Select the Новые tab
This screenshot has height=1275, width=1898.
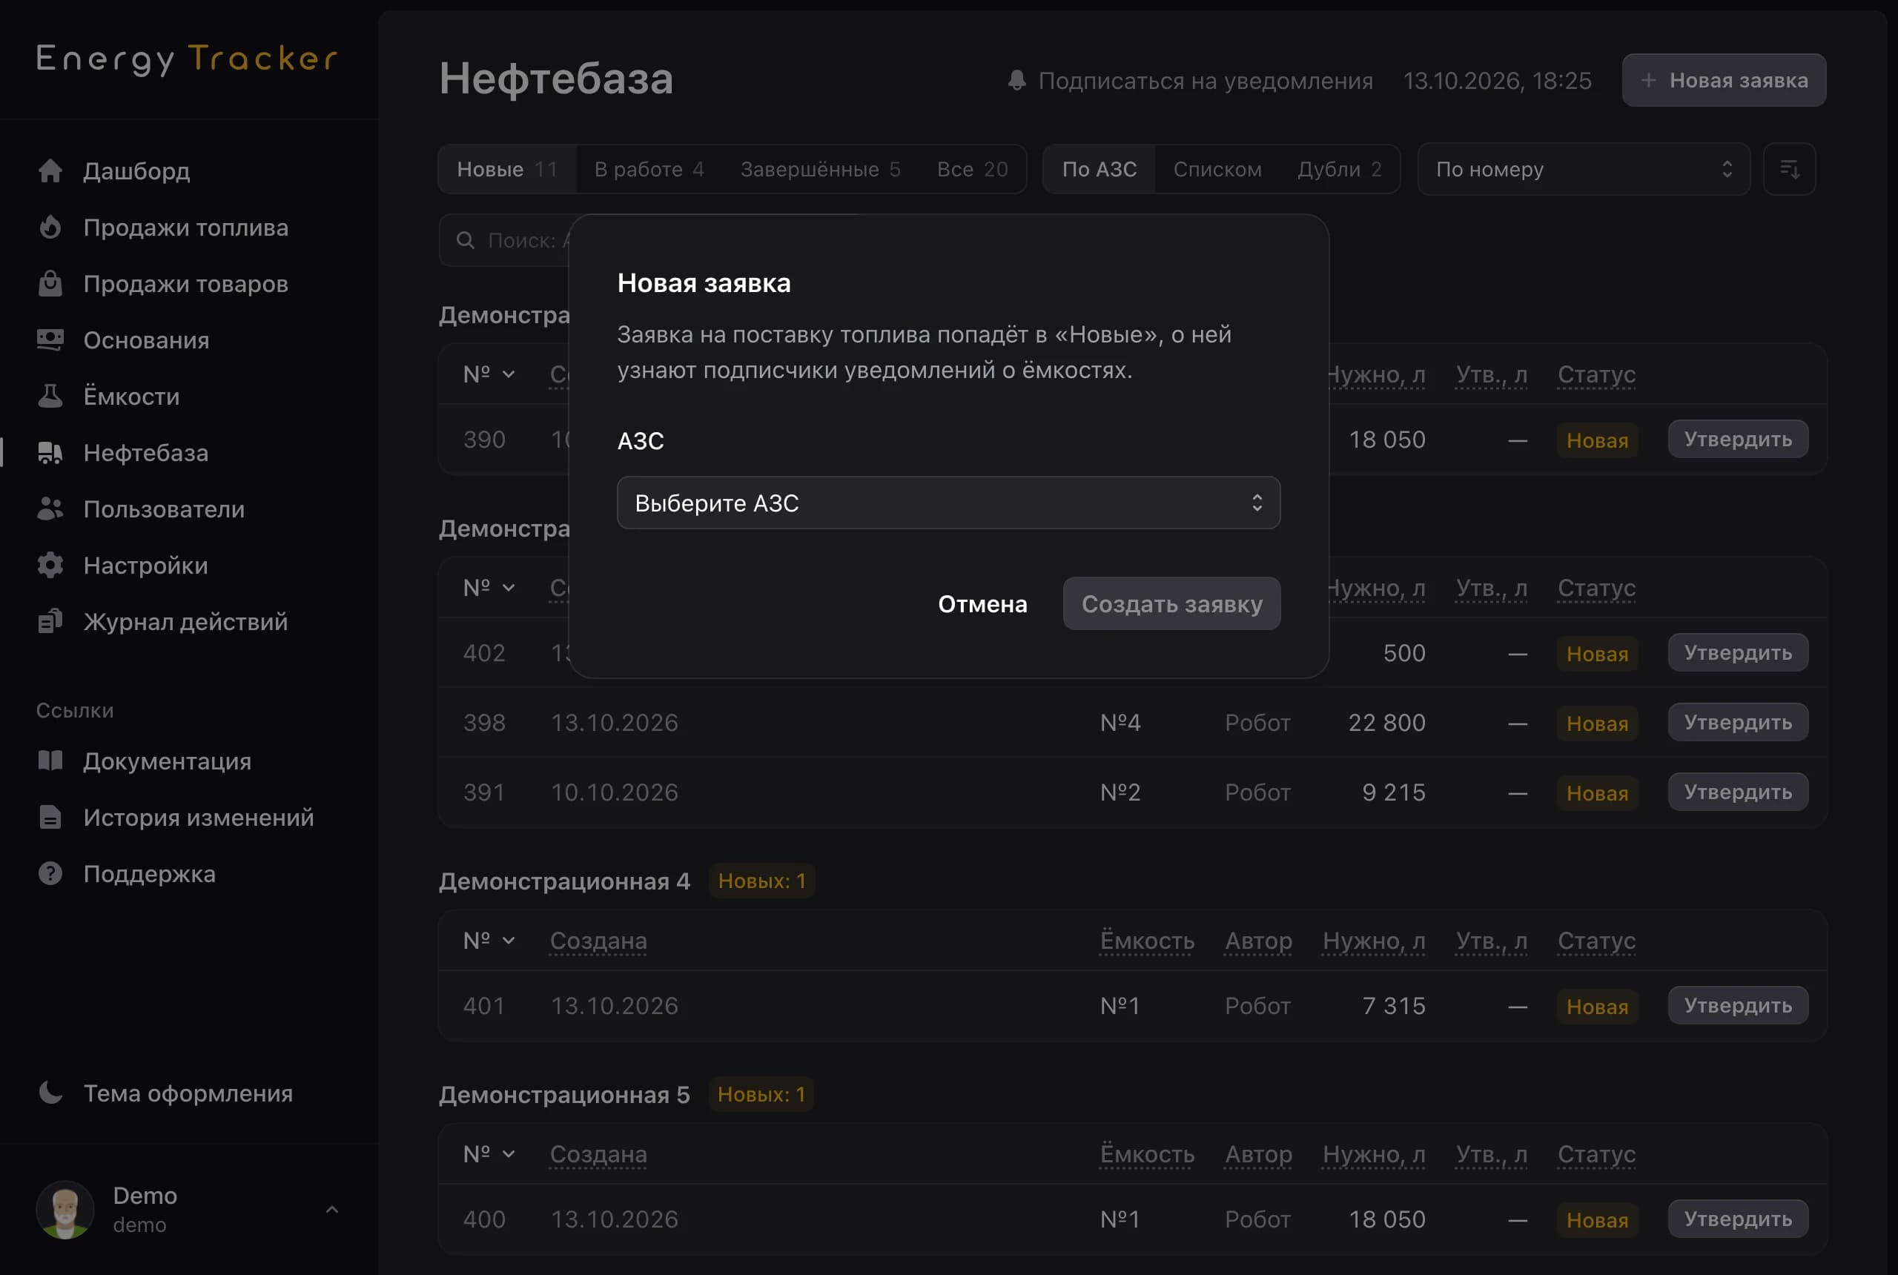pyautogui.click(x=507, y=169)
